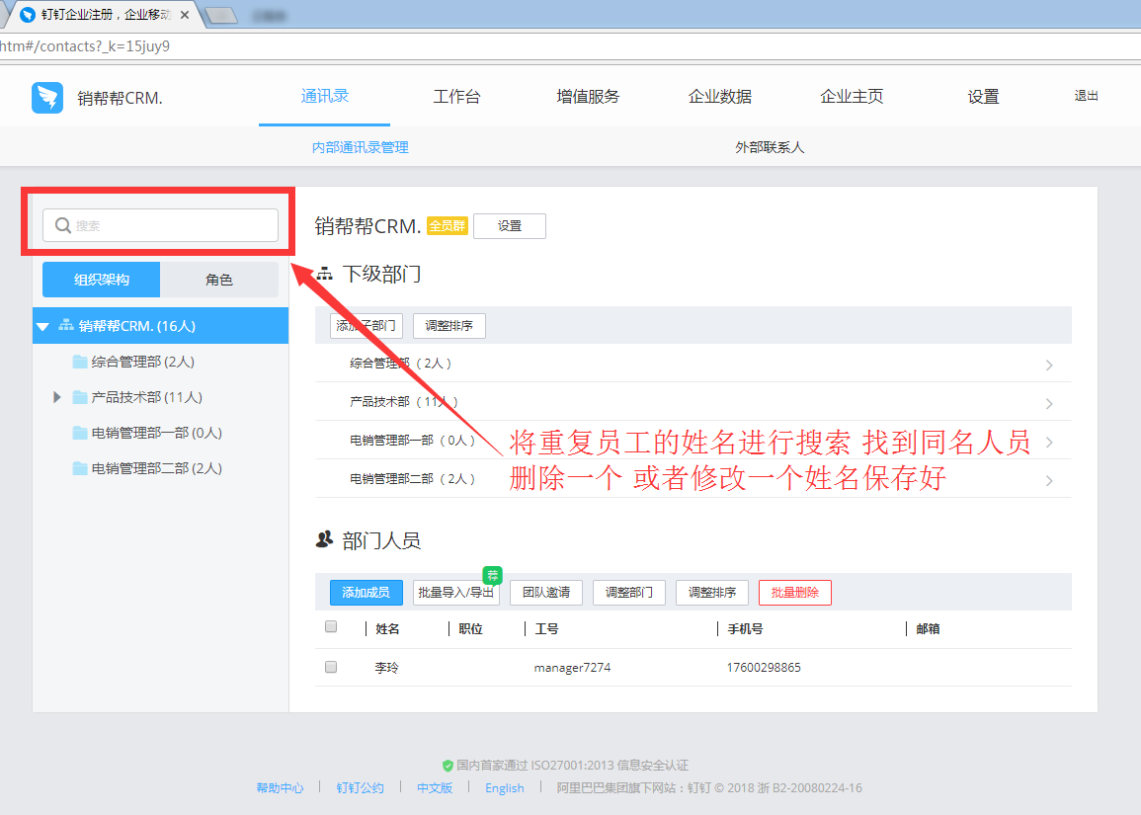
Task: Click the 批量导入/导出 button
Action: point(455,593)
